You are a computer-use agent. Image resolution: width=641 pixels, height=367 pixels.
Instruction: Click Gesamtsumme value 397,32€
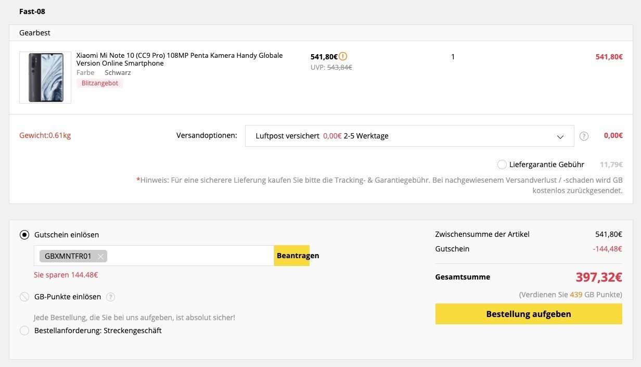(x=599, y=277)
